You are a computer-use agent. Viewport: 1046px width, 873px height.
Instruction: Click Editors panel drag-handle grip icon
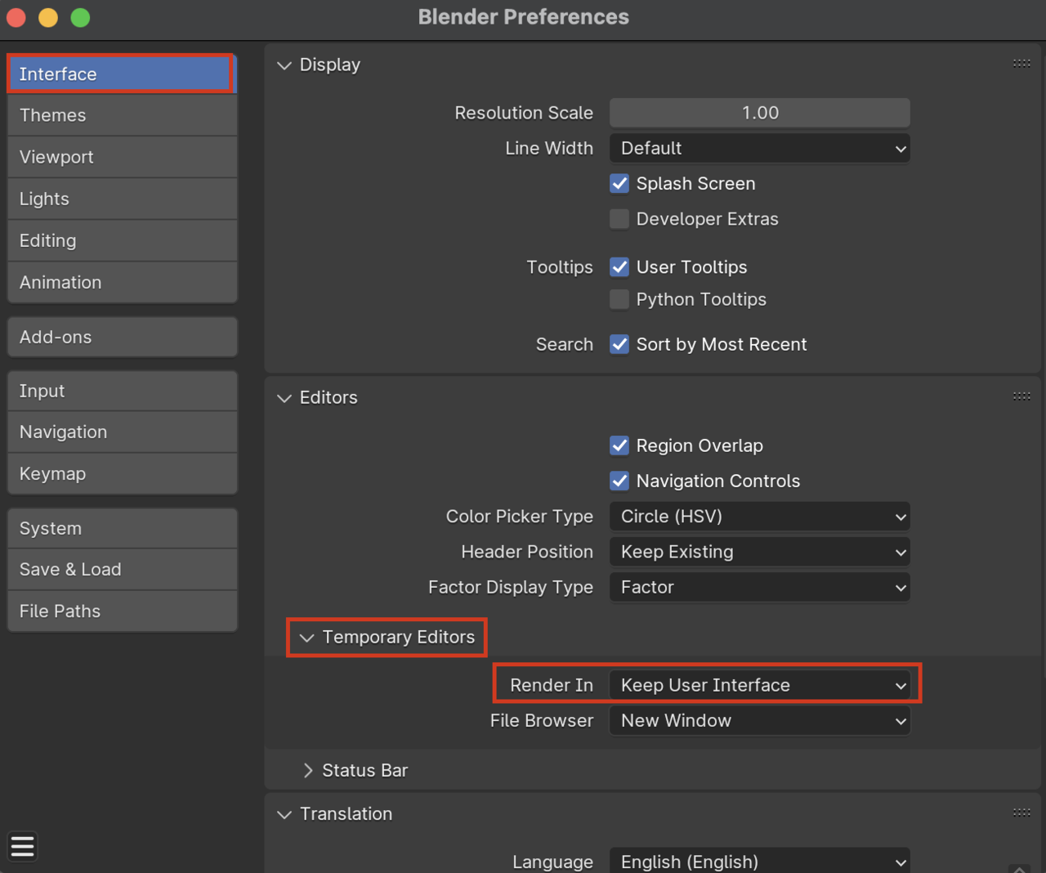[1021, 396]
